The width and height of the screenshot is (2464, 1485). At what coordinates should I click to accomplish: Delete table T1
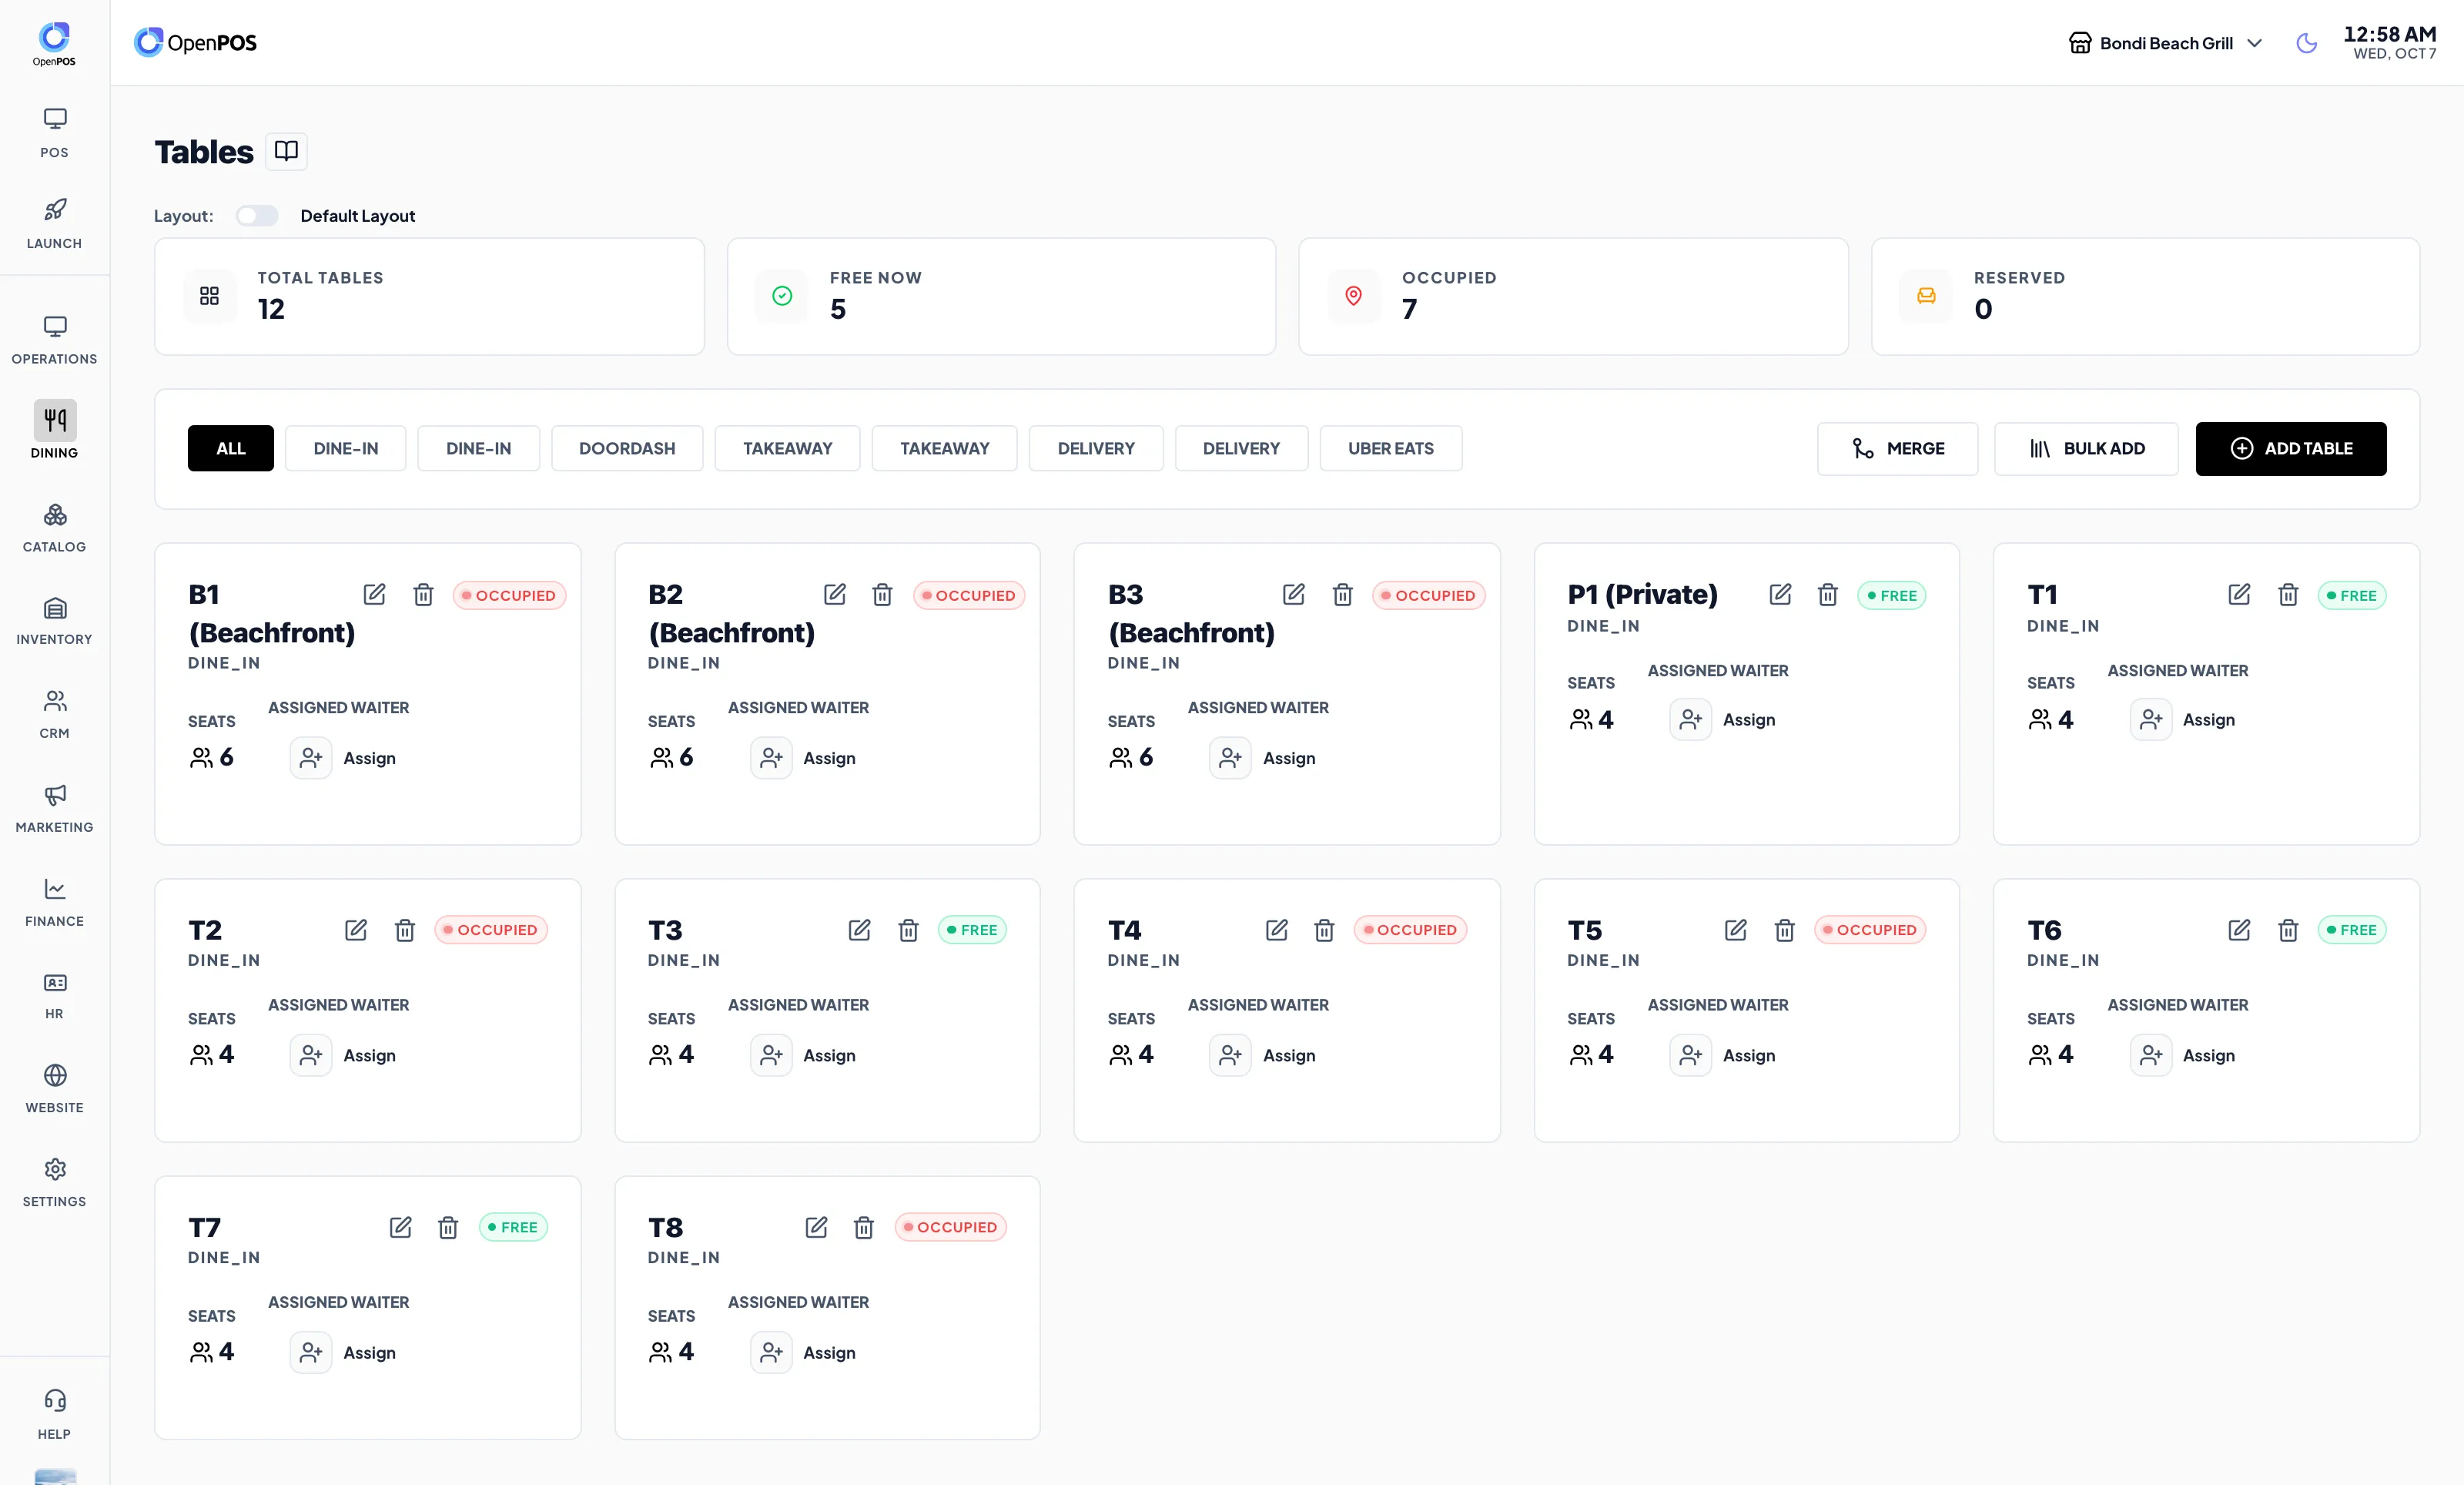tap(2288, 594)
